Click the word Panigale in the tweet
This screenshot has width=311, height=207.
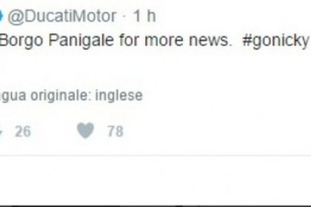81,41
